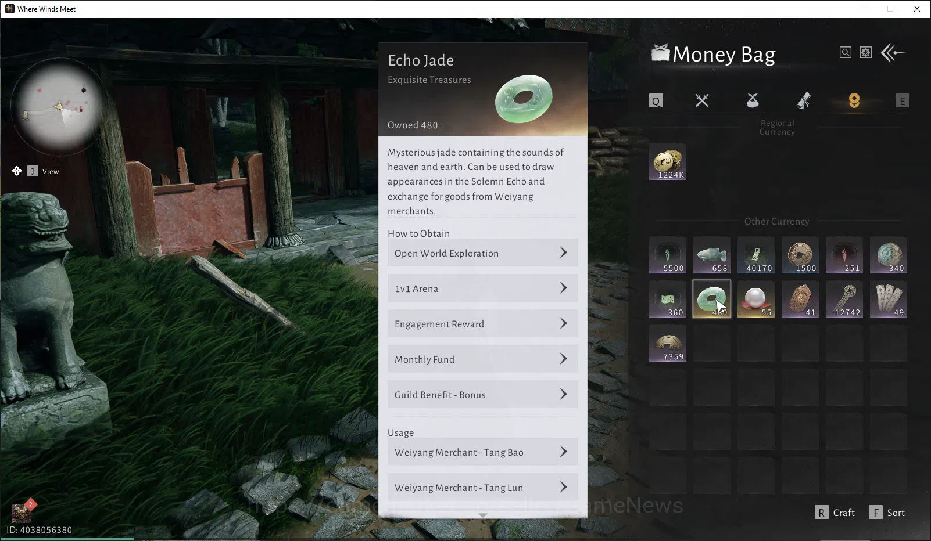Click the Echo Jade item image
The width and height of the screenshot is (931, 541).
(524, 99)
